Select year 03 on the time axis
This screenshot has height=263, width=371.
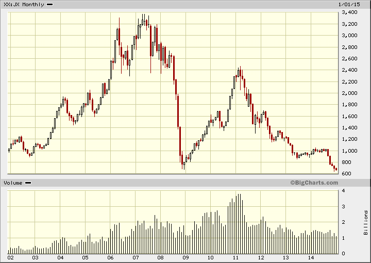(35, 257)
